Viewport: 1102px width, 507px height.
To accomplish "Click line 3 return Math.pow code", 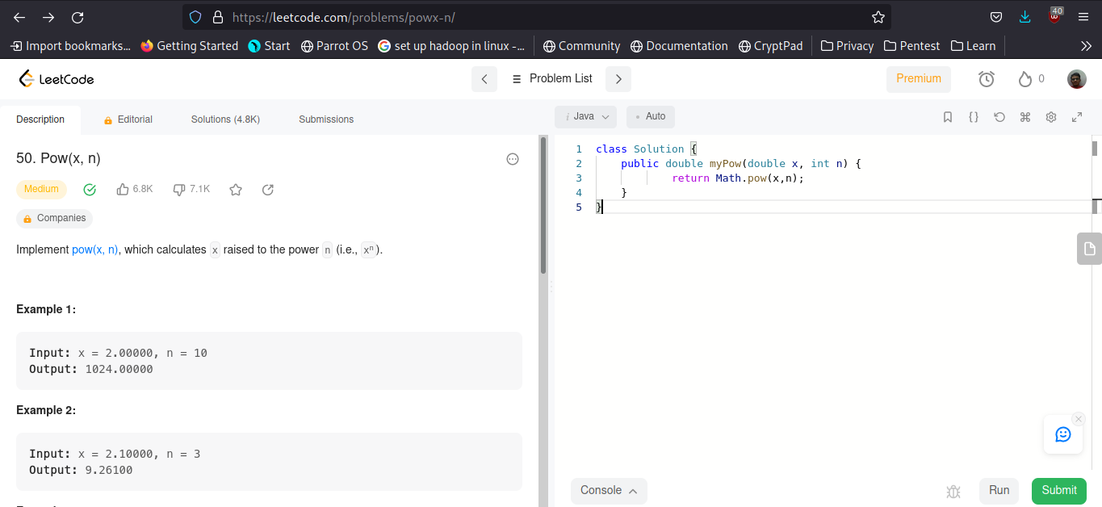I will pyautogui.click(x=738, y=178).
